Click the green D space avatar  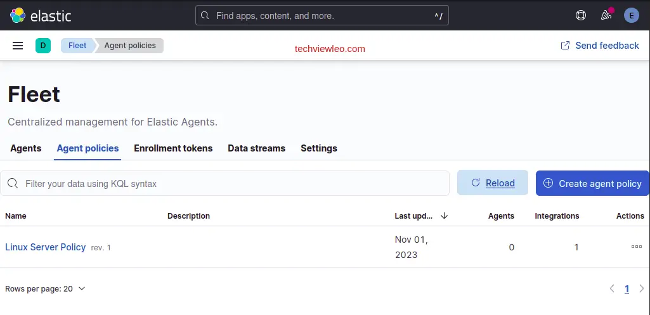(43, 46)
